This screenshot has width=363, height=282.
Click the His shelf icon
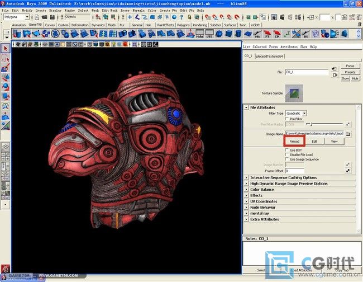257,34
